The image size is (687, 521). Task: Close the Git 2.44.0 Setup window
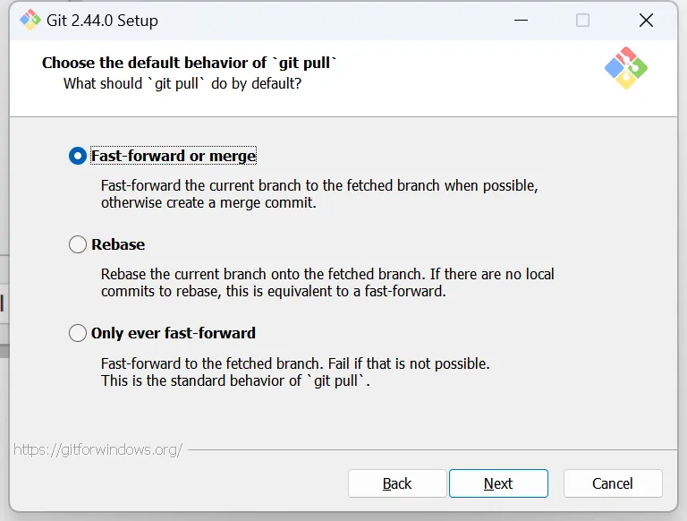coord(646,20)
